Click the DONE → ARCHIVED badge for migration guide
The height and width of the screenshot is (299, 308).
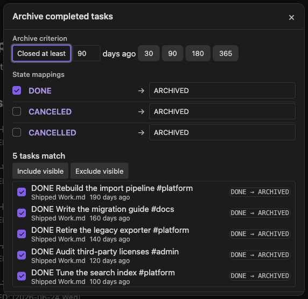pyautogui.click(x=260, y=213)
